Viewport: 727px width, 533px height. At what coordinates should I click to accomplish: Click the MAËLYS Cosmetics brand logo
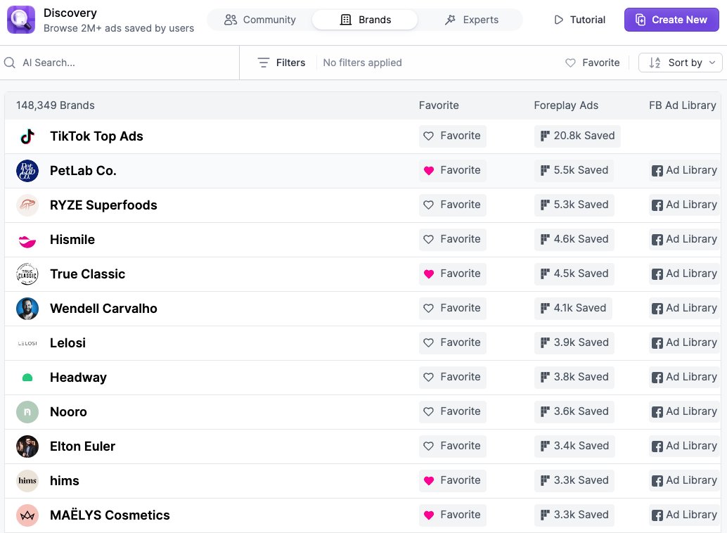pos(27,515)
